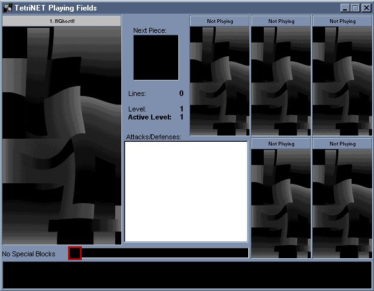Screen dimensions: 374x291
Task: Select the last upper-row opponent field
Action: [x=342, y=80]
